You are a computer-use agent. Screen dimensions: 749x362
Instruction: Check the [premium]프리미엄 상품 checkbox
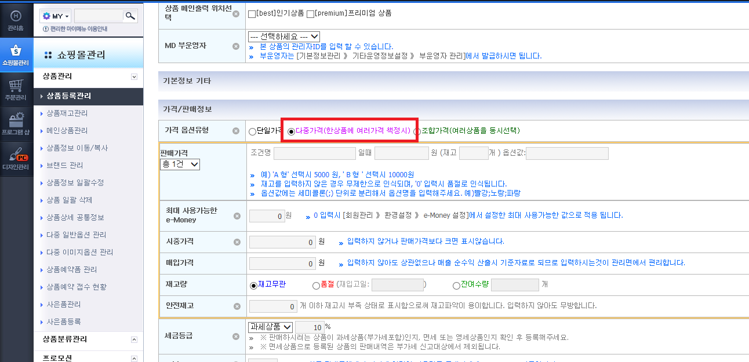(310, 13)
